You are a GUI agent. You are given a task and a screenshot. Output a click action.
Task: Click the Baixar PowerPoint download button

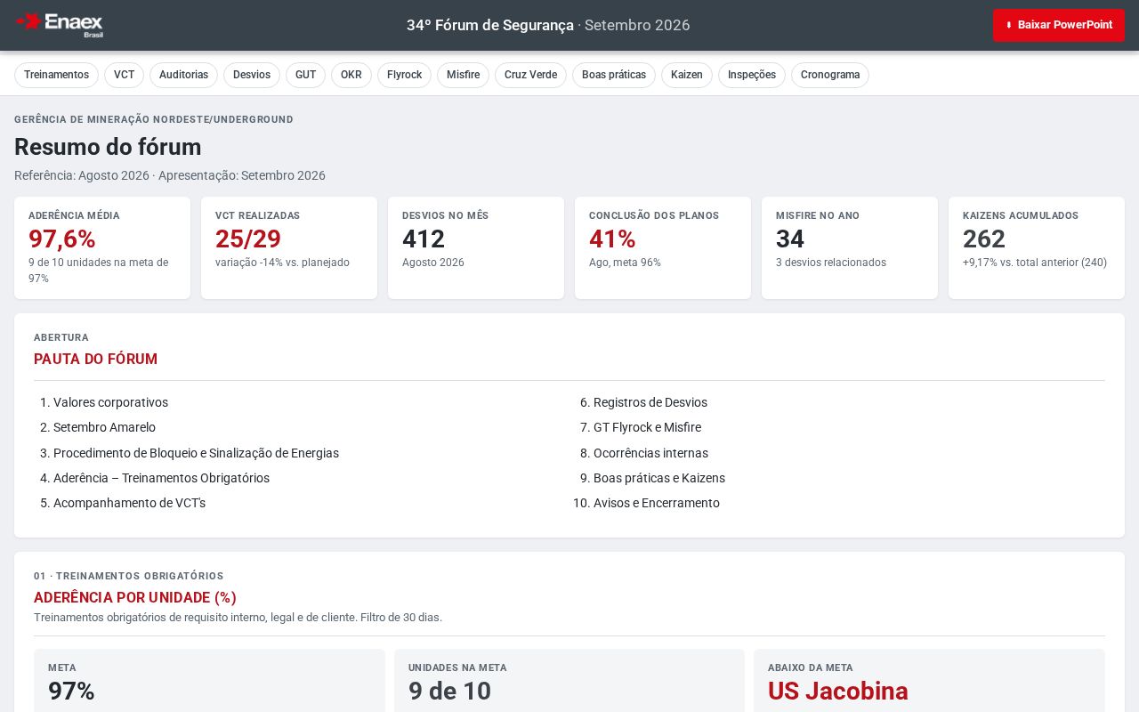1059,25
